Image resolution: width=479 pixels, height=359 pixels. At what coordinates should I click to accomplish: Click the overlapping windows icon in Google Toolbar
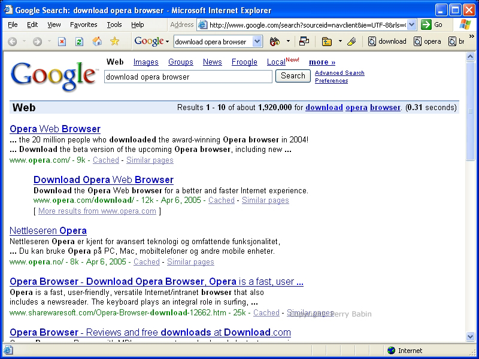[304, 41]
